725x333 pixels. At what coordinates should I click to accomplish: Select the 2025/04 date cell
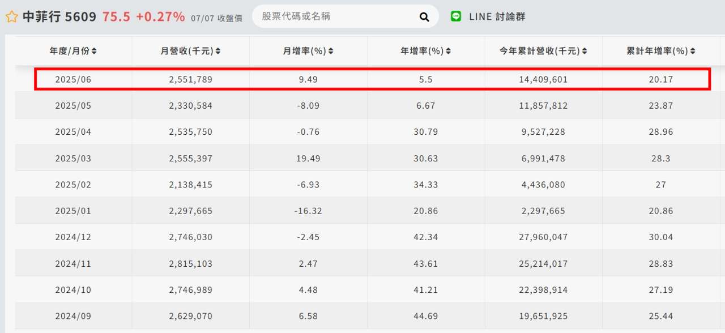pos(73,132)
